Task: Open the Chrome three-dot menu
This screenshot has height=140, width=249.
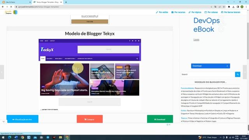Action: tap(246, 7)
